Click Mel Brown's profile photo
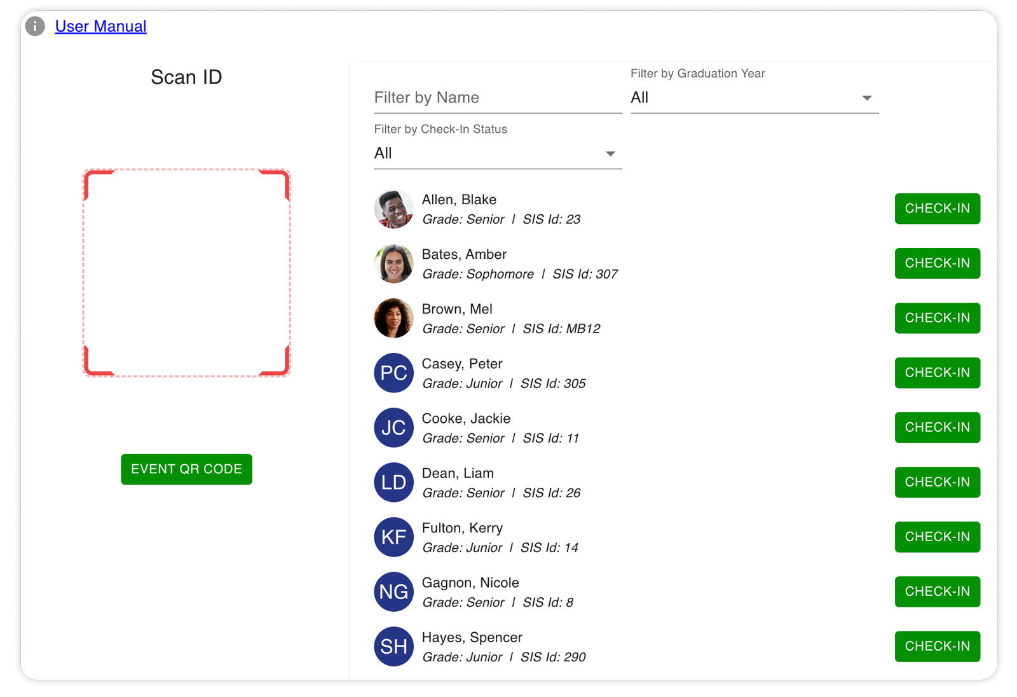 tap(393, 318)
